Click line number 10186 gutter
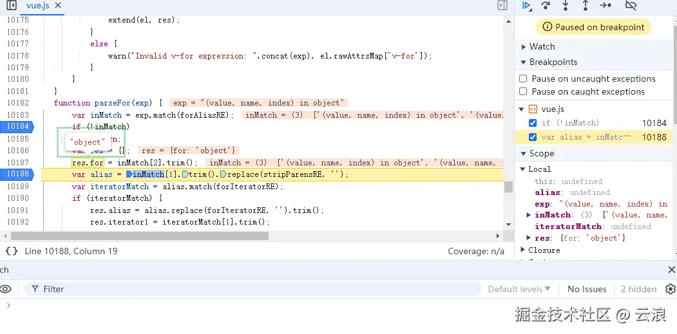Screen dimensions: 677x334 (x=18, y=151)
